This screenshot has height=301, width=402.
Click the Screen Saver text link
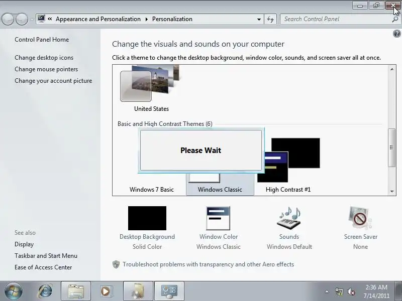(361, 237)
